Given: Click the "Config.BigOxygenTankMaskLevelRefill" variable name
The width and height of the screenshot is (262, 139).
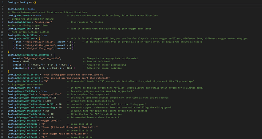Looking at the screenshot, I should (x=31, y=104).
